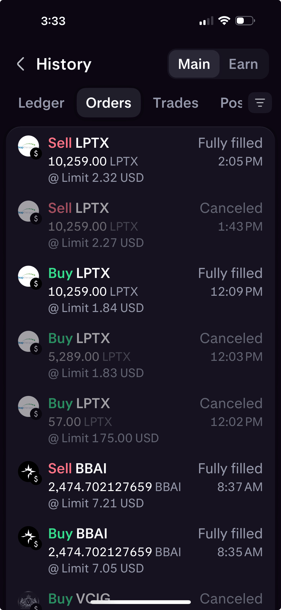Tap the BBAI logo on the 8:37 AM sell order
The width and height of the screenshot is (281, 610).
pyautogui.click(x=29, y=472)
